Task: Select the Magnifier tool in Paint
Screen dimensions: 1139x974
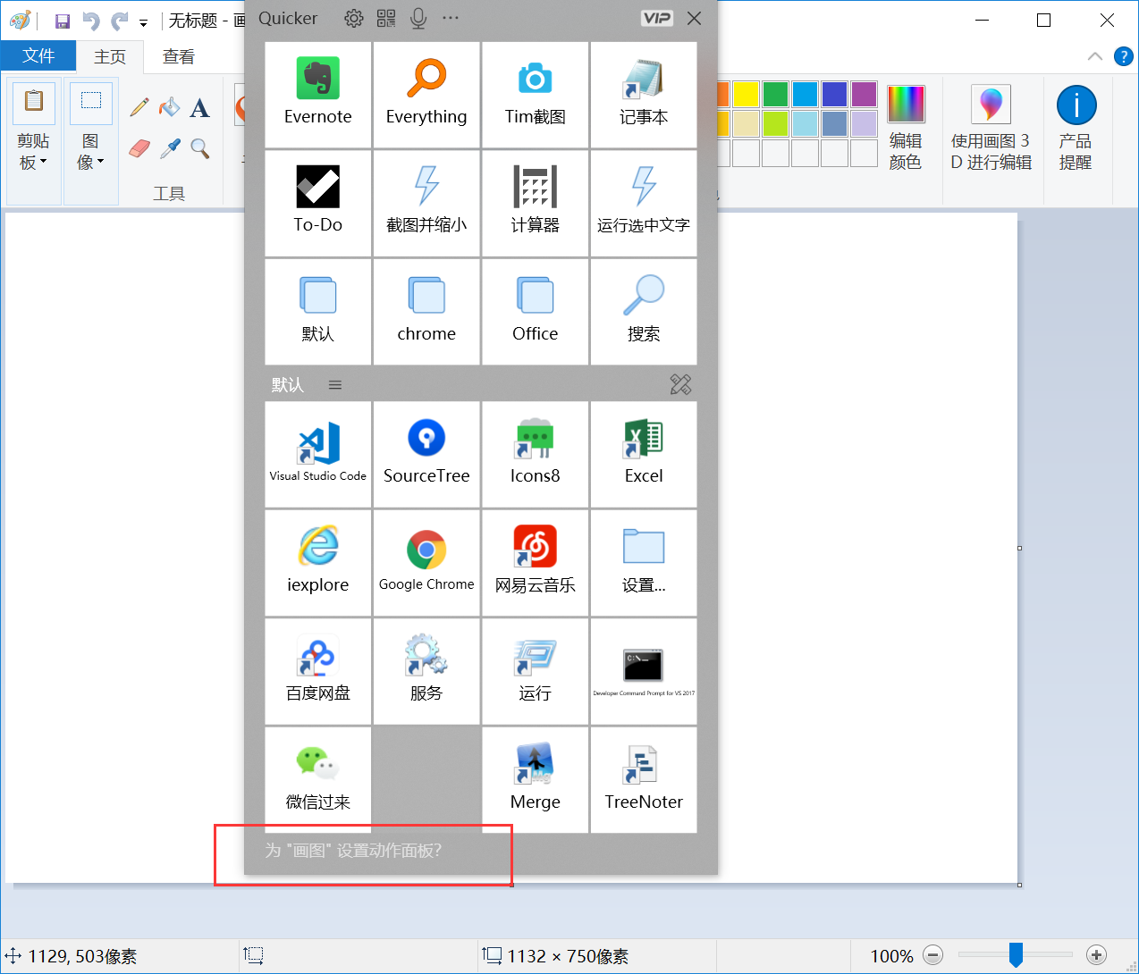Action: pos(200,148)
